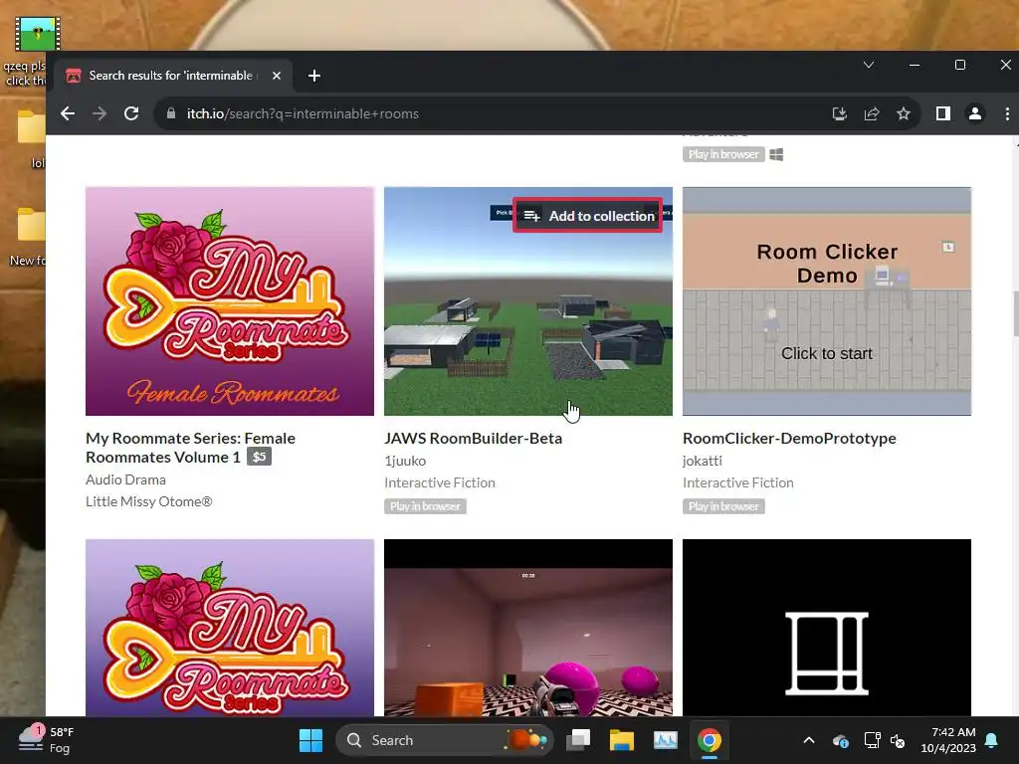
Task: Reload the itch.io search page
Action: pos(131,113)
